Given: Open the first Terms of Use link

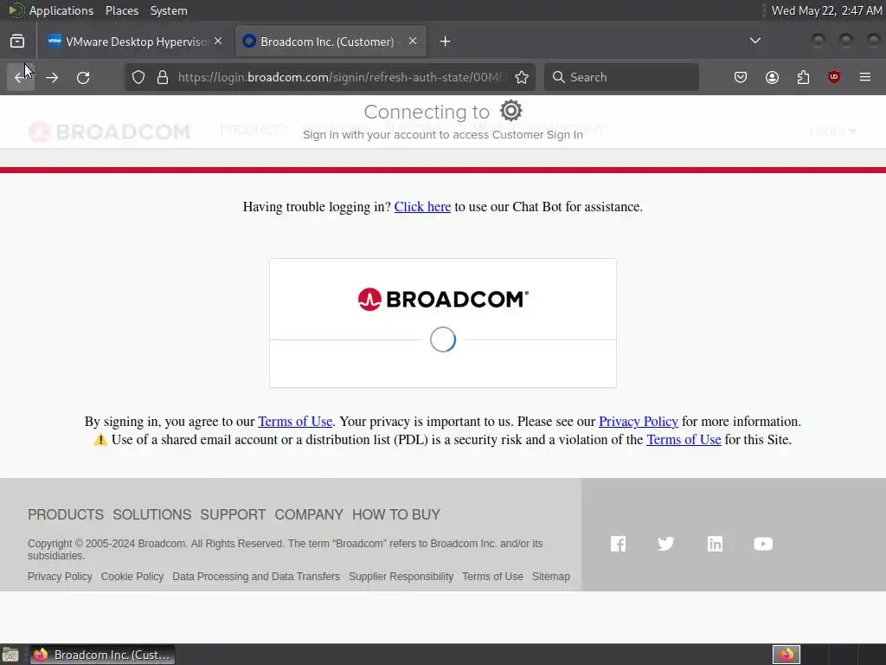Looking at the screenshot, I should click(x=295, y=422).
